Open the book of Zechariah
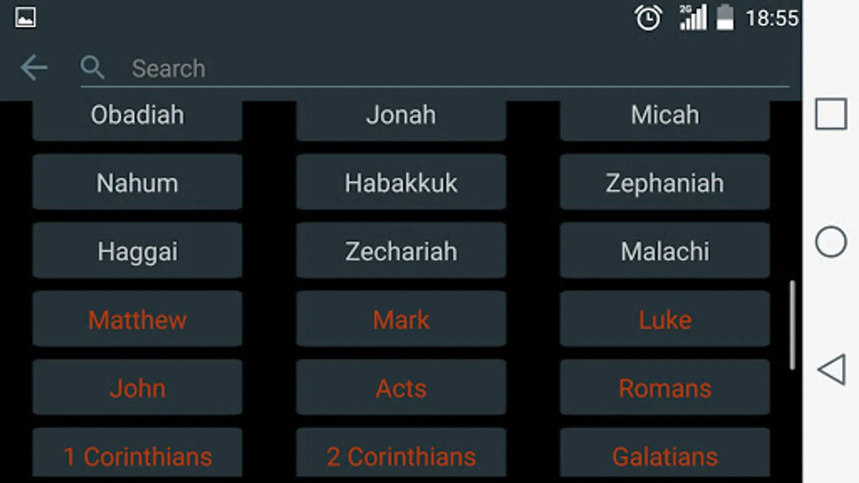Screen dimensions: 859x483 click(401, 251)
